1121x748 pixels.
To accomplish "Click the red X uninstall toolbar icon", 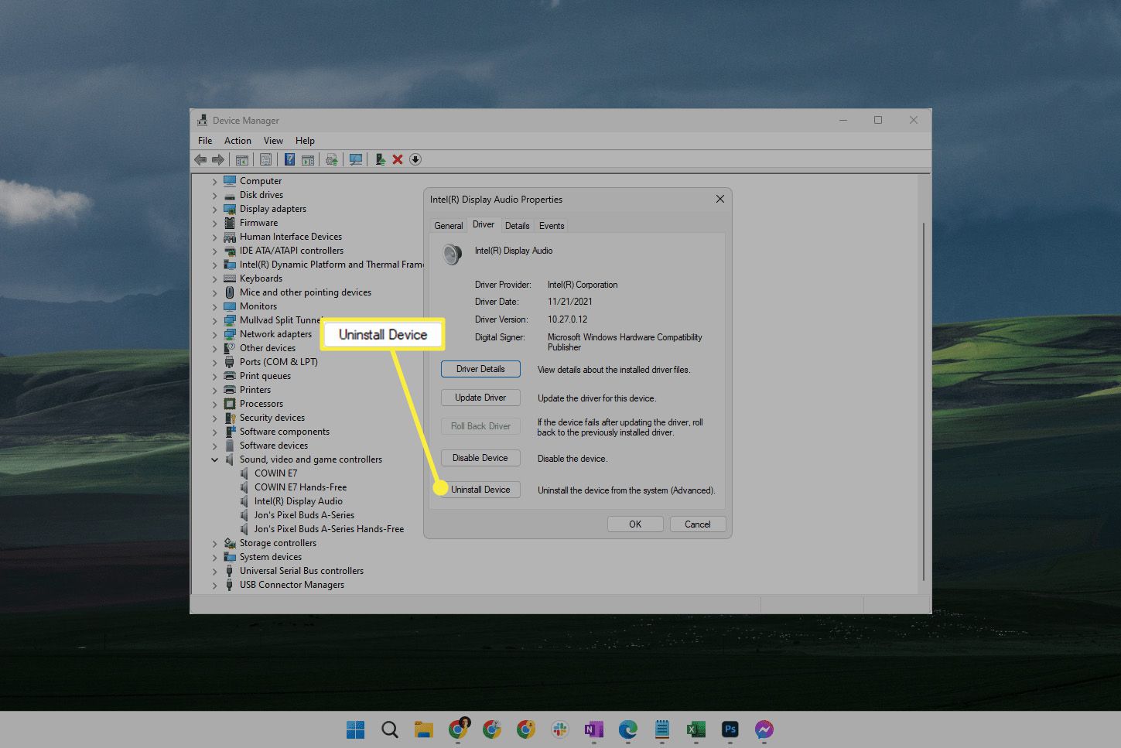I will (x=398, y=159).
